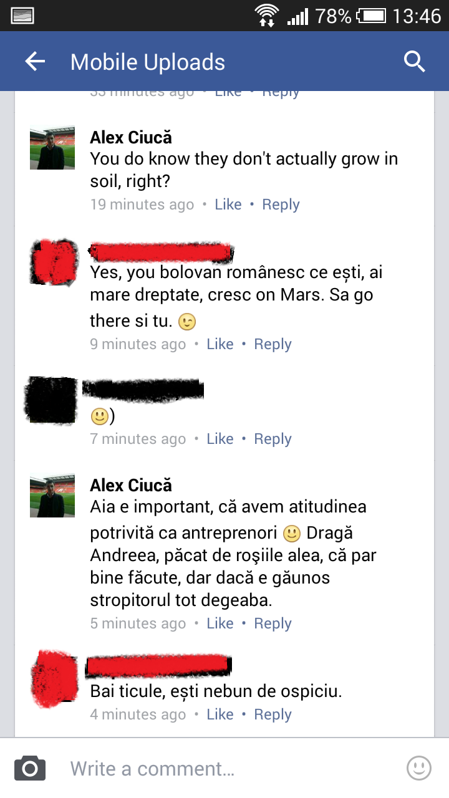The height and width of the screenshot is (798, 449).
Task: Tap Wi-Fi icon in status bar
Action: [267, 15]
